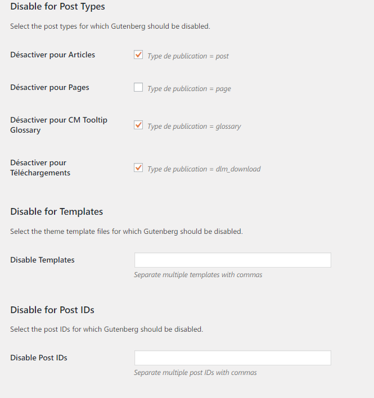Uncheck the CM Tooltip Glossary checkbox
Viewport: 374px width, 398px height.
(x=138, y=125)
